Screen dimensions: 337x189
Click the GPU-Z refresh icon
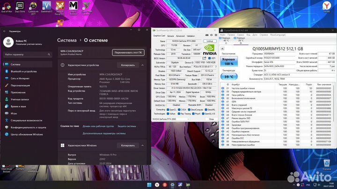(x=211, y=35)
